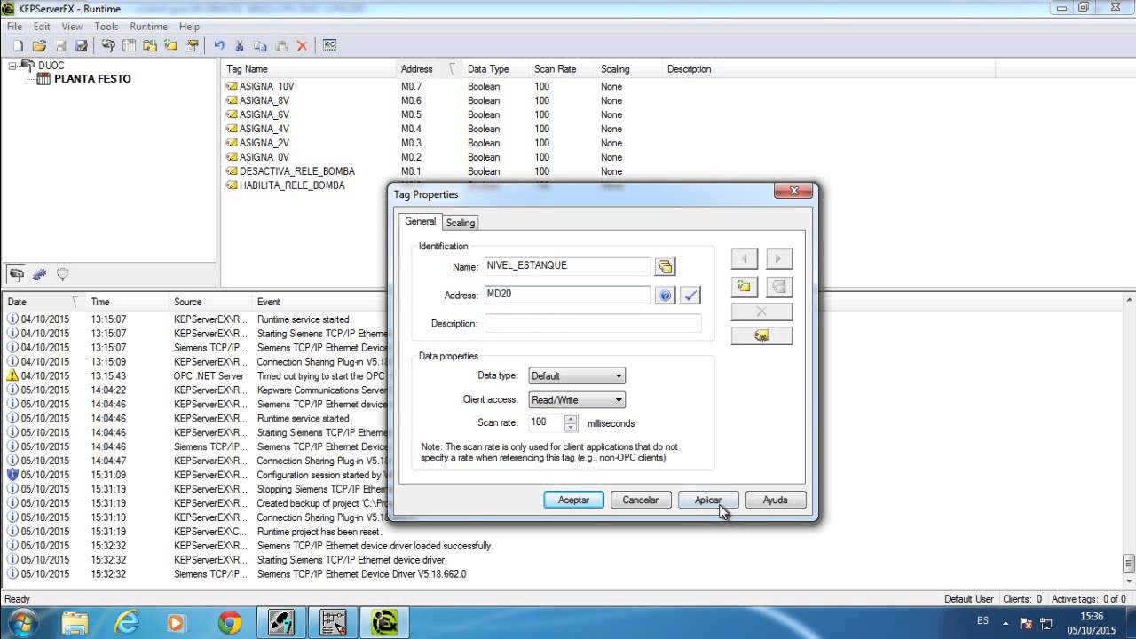Click the New Device toolbar icon

point(129,45)
